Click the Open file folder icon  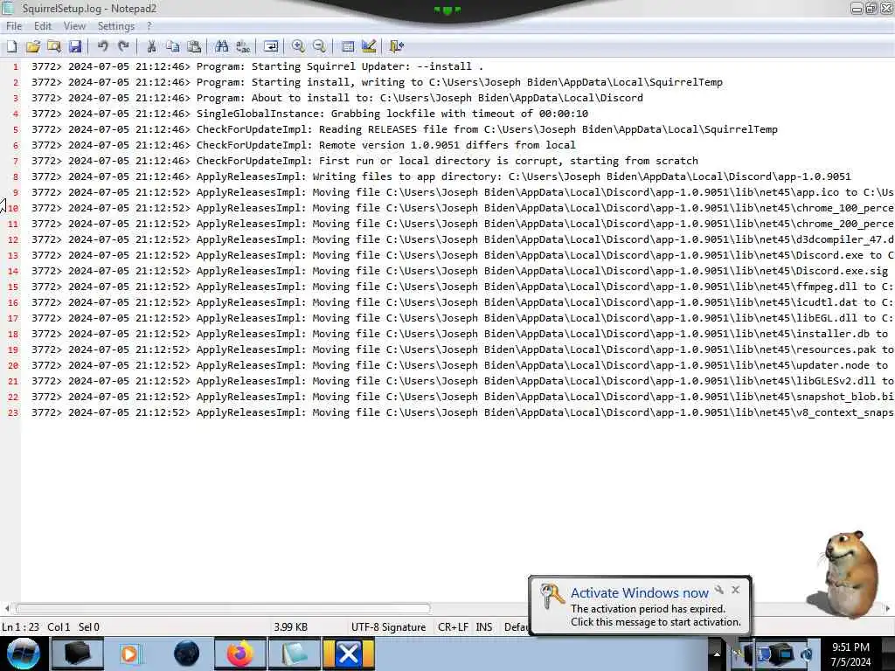tap(33, 47)
